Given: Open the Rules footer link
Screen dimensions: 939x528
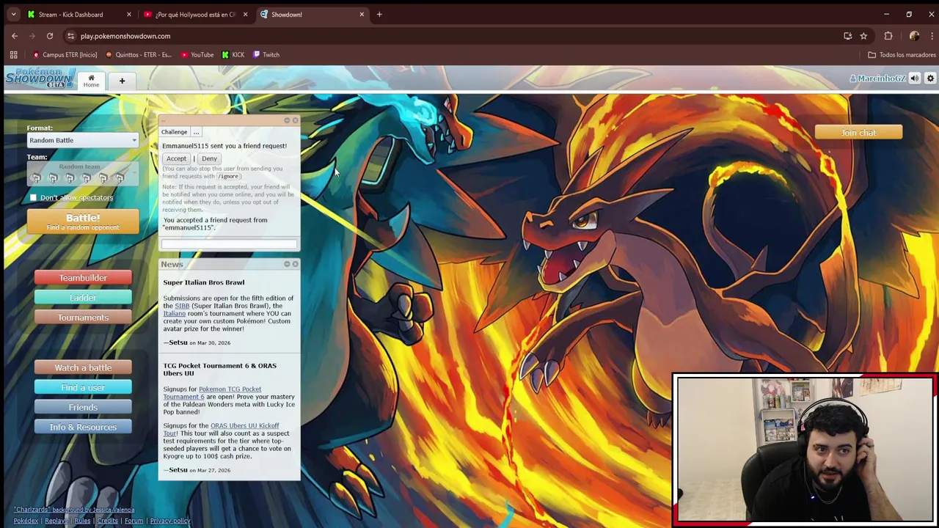Looking at the screenshot, I should [x=82, y=521].
